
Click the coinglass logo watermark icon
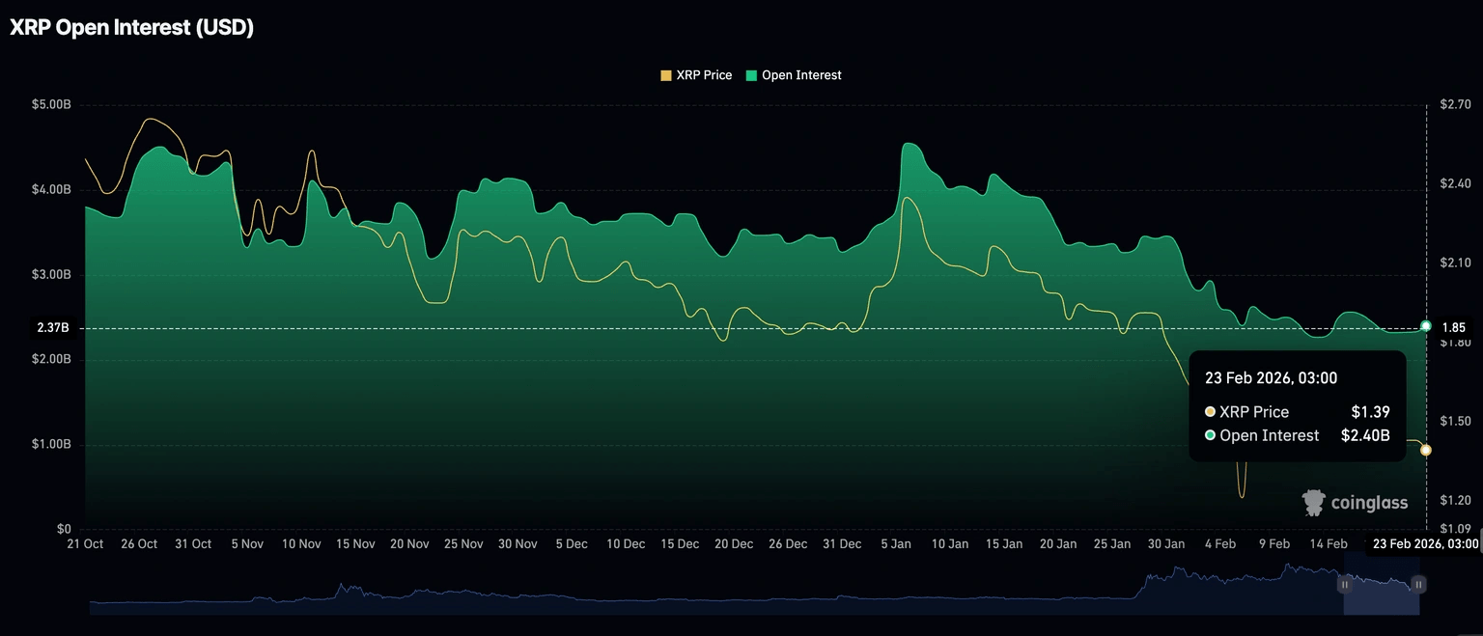(1314, 502)
